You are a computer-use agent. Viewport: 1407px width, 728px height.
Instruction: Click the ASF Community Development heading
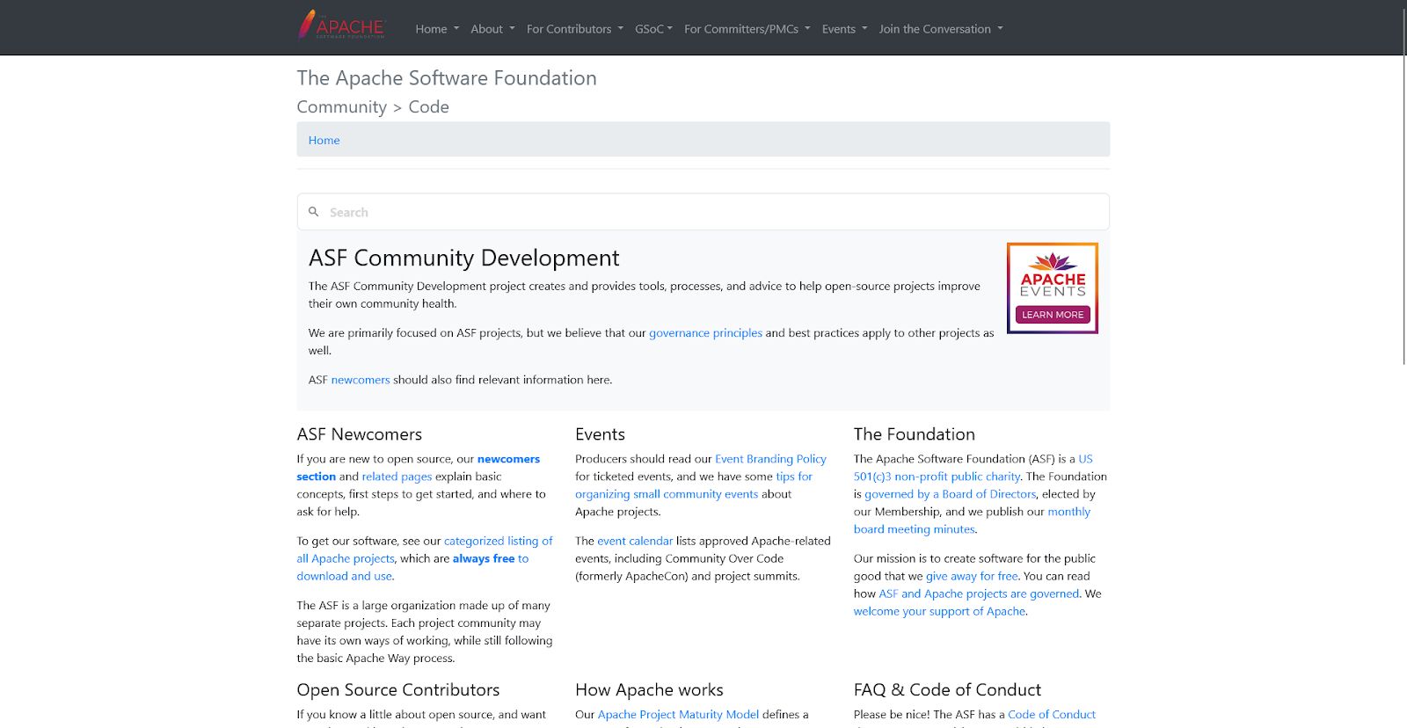[463, 258]
